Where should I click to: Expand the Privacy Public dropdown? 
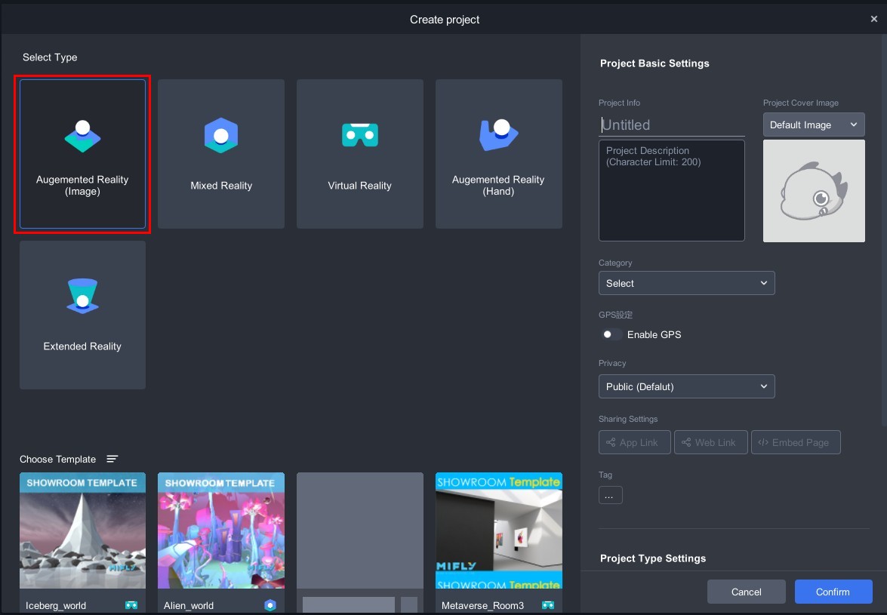(x=686, y=386)
